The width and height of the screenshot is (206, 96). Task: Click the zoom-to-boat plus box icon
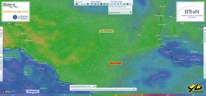coord(95,4)
